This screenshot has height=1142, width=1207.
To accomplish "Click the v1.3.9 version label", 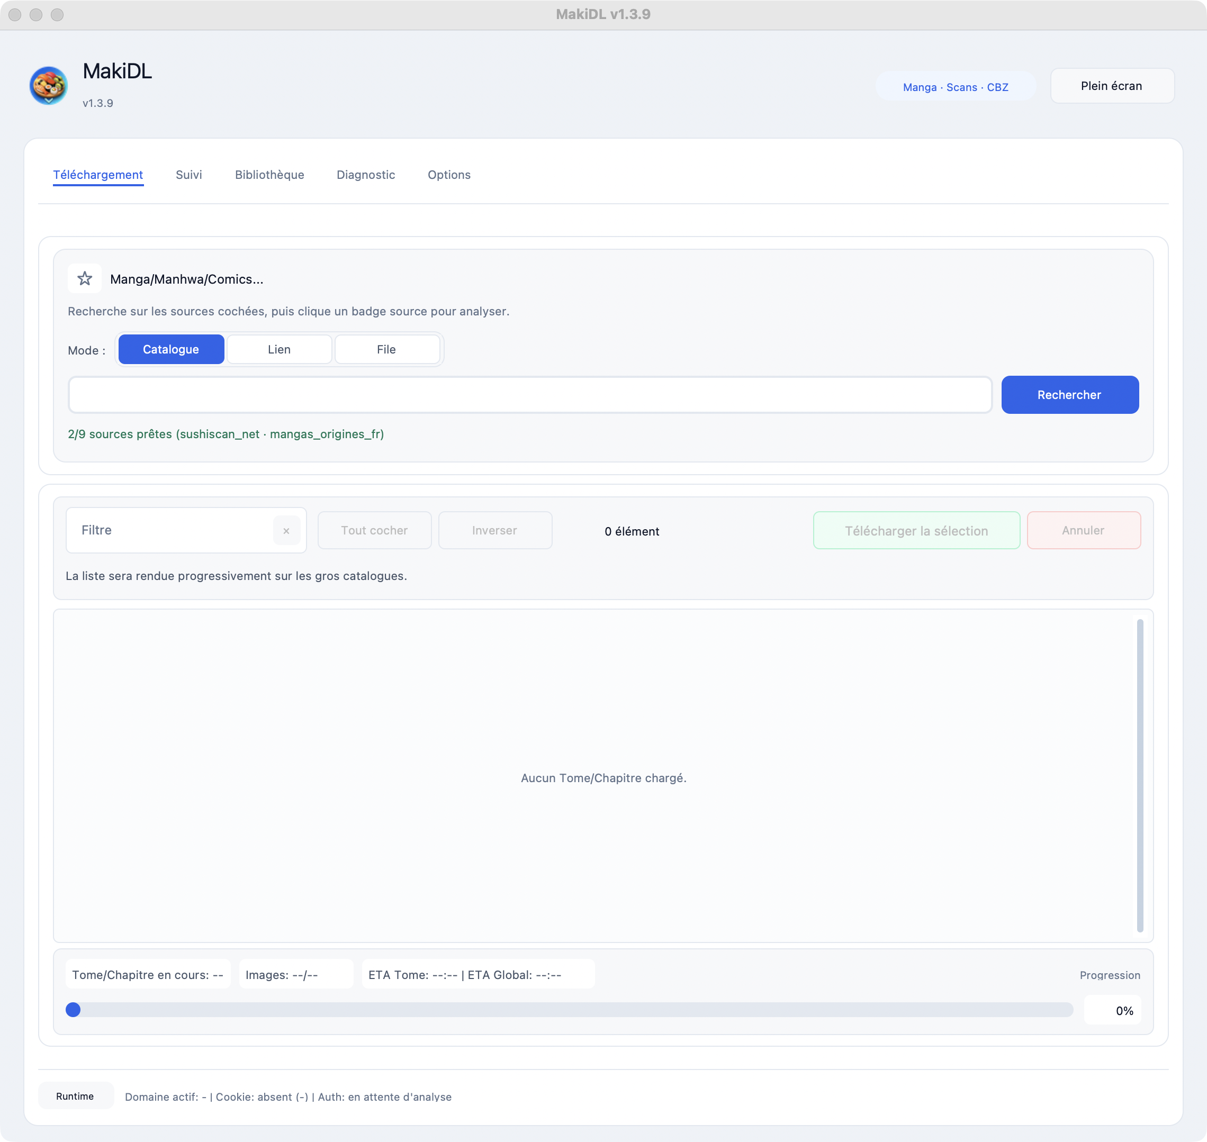I will coord(98,103).
